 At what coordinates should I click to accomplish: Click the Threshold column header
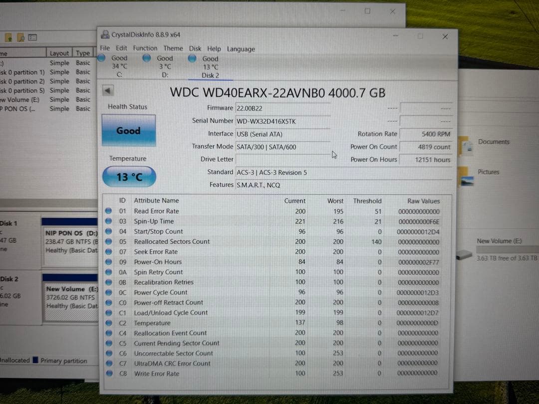pyautogui.click(x=367, y=201)
